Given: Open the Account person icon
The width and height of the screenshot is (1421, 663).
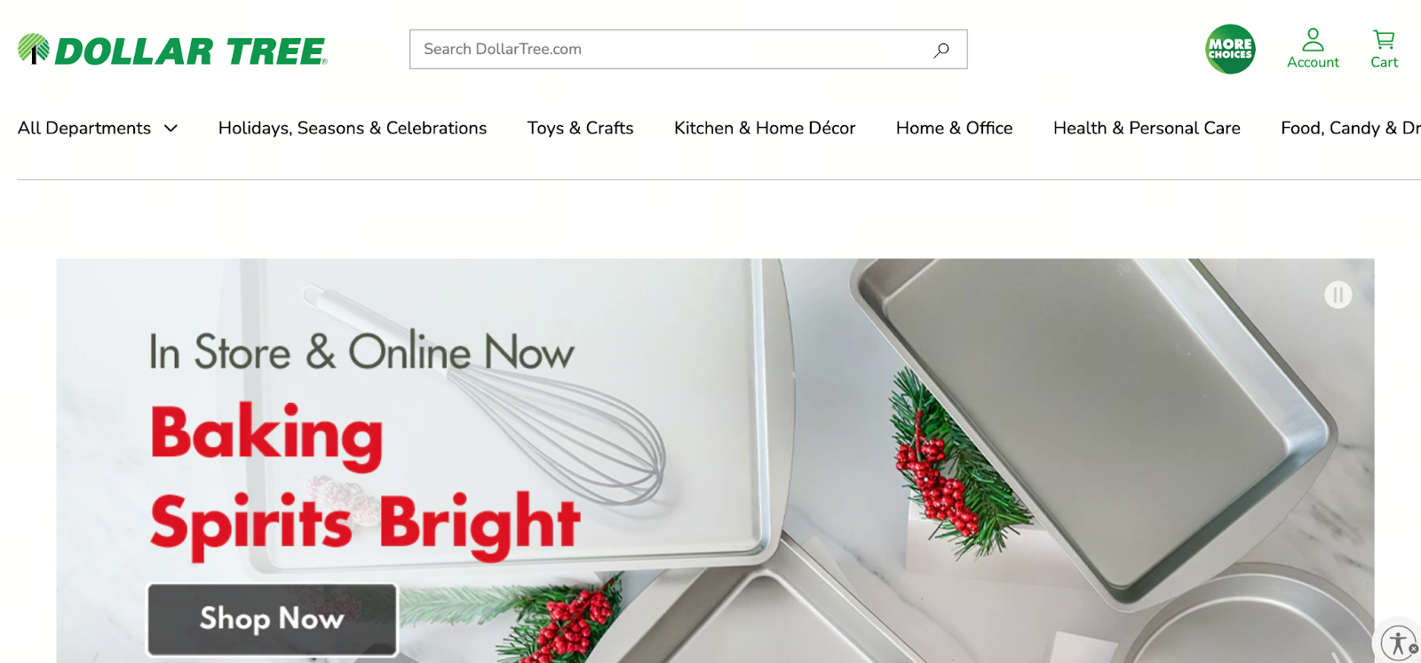Looking at the screenshot, I should (x=1313, y=39).
